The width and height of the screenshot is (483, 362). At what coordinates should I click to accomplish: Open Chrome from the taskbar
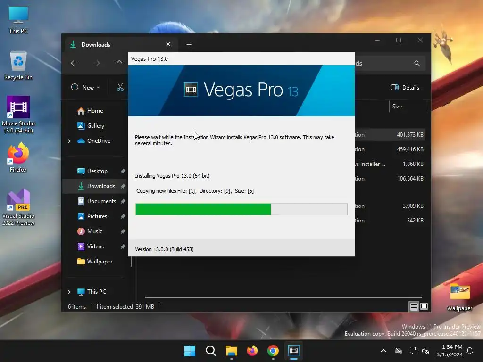(x=273, y=351)
